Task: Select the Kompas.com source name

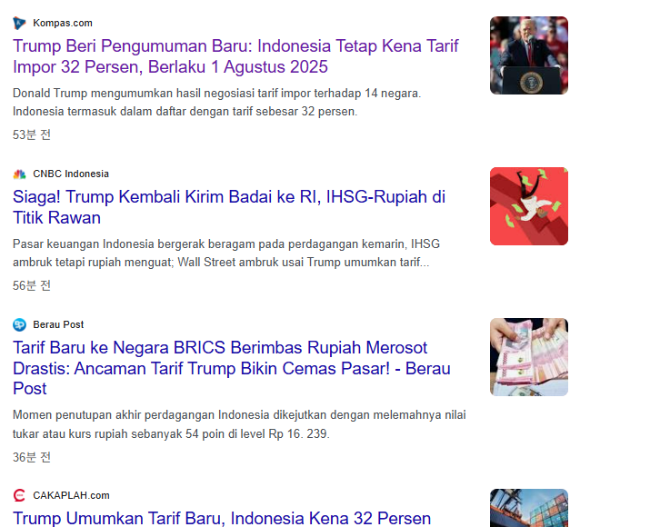Action: coord(63,24)
